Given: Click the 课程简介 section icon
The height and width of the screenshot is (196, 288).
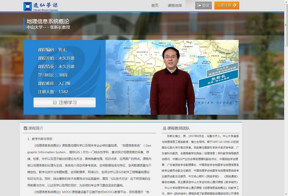Looking at the screenshot, I should point(26,128).
